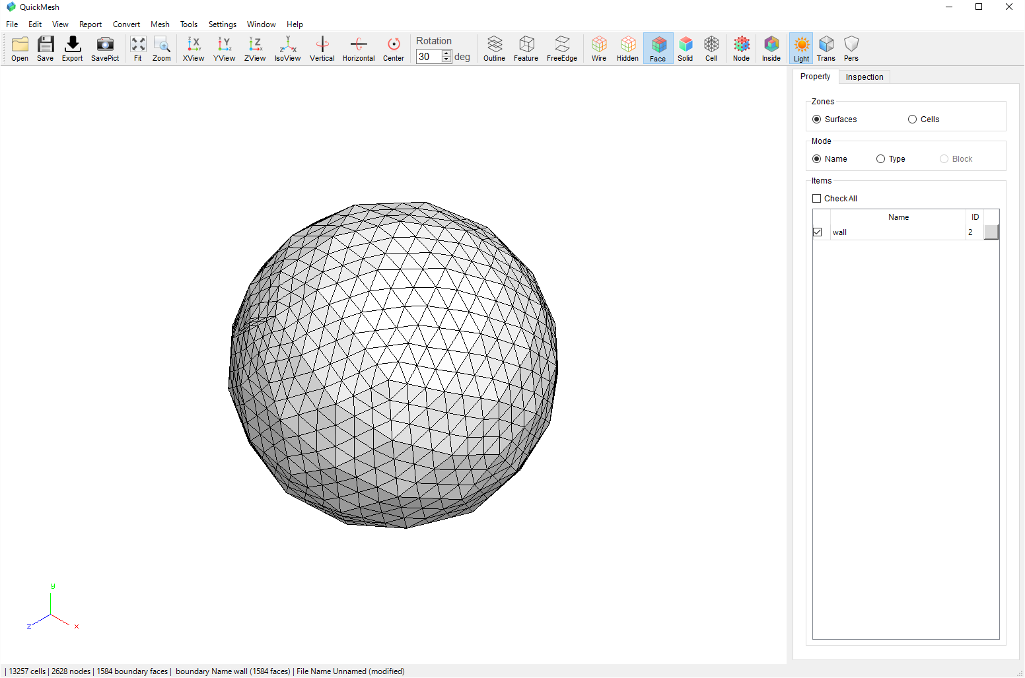Screen dimensions: 1025x678
Task: Click the Export toolbar icon
Action: 73,49
